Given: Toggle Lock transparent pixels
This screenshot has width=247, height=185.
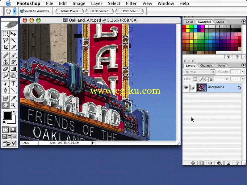Looking at the screenshot, I should (x=195, y=79).
